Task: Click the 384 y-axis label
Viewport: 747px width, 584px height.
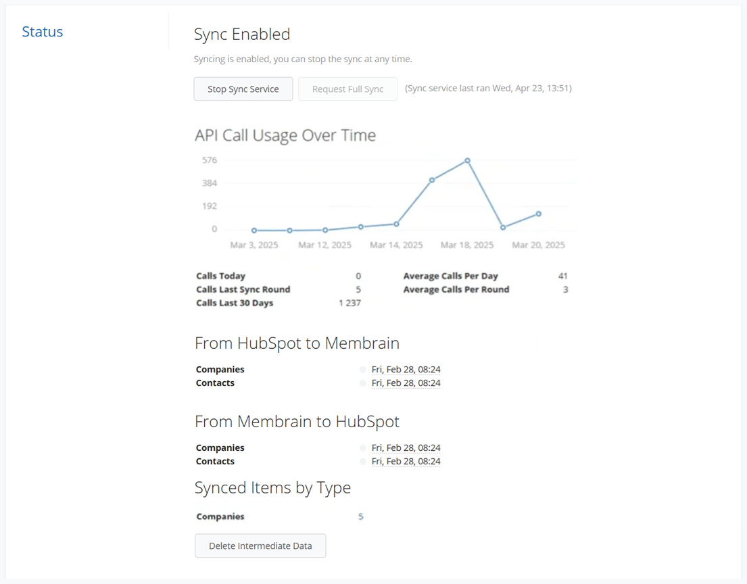Action: click(x=209, y=183)
